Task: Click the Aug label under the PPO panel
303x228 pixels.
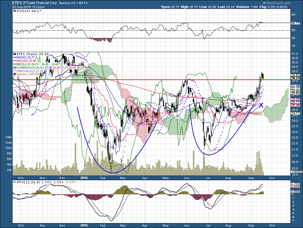Action: (228, 225)
